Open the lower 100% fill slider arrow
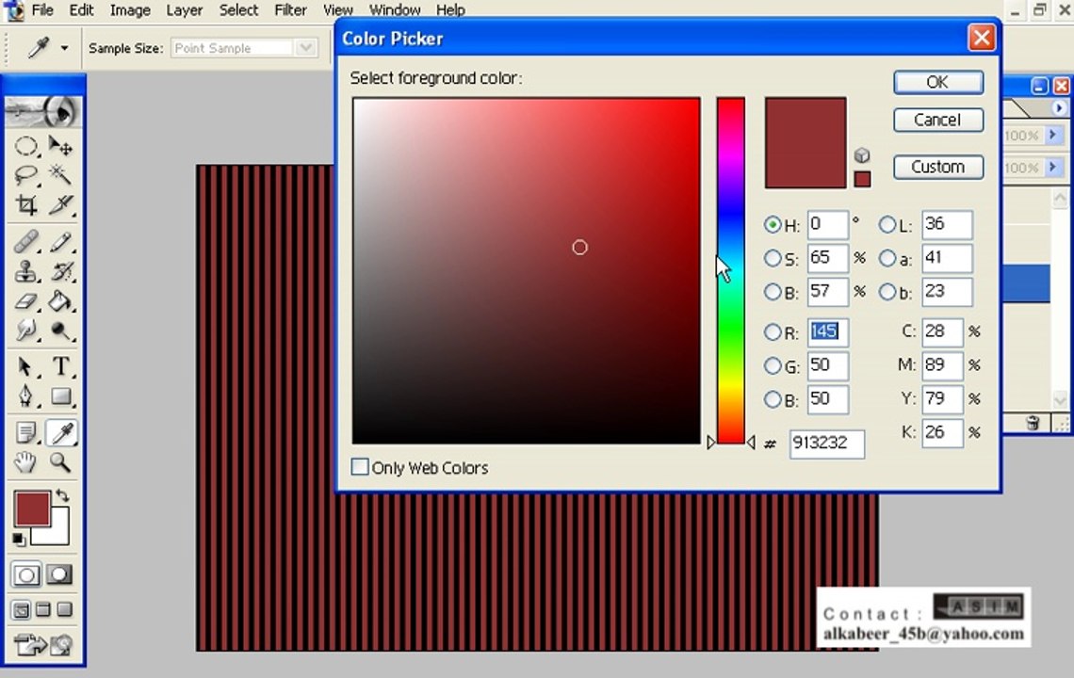1074x678 pixels. (1053, 167)
